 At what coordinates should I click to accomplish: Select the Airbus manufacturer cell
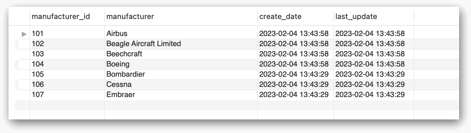181,34
